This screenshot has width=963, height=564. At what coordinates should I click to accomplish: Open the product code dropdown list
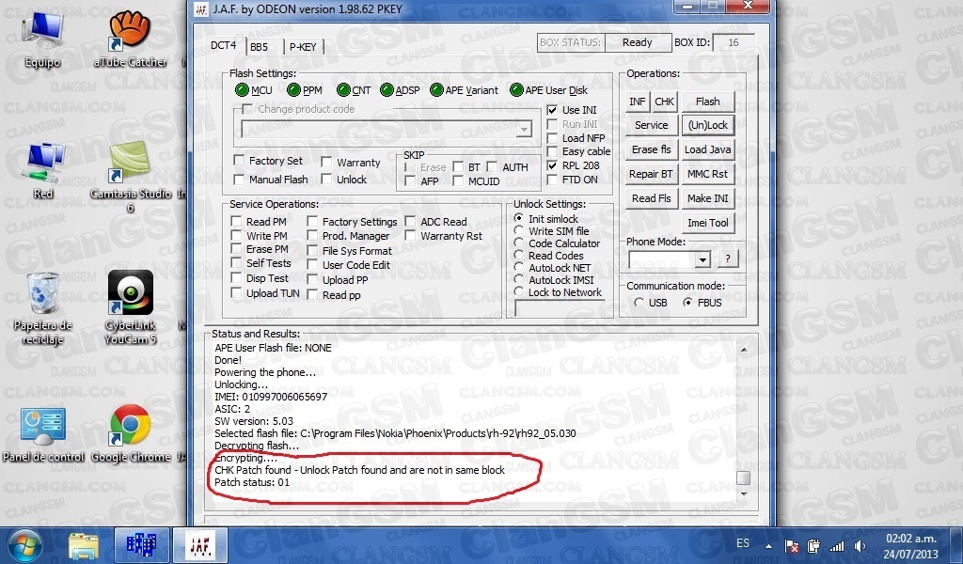point(524,130)
